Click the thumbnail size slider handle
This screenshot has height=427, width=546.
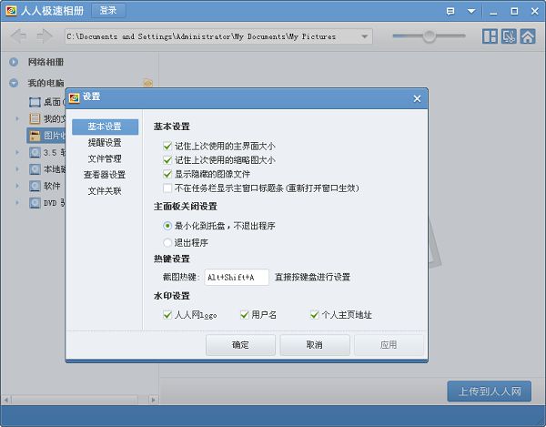pyautogui.click(x=429, y=36)
